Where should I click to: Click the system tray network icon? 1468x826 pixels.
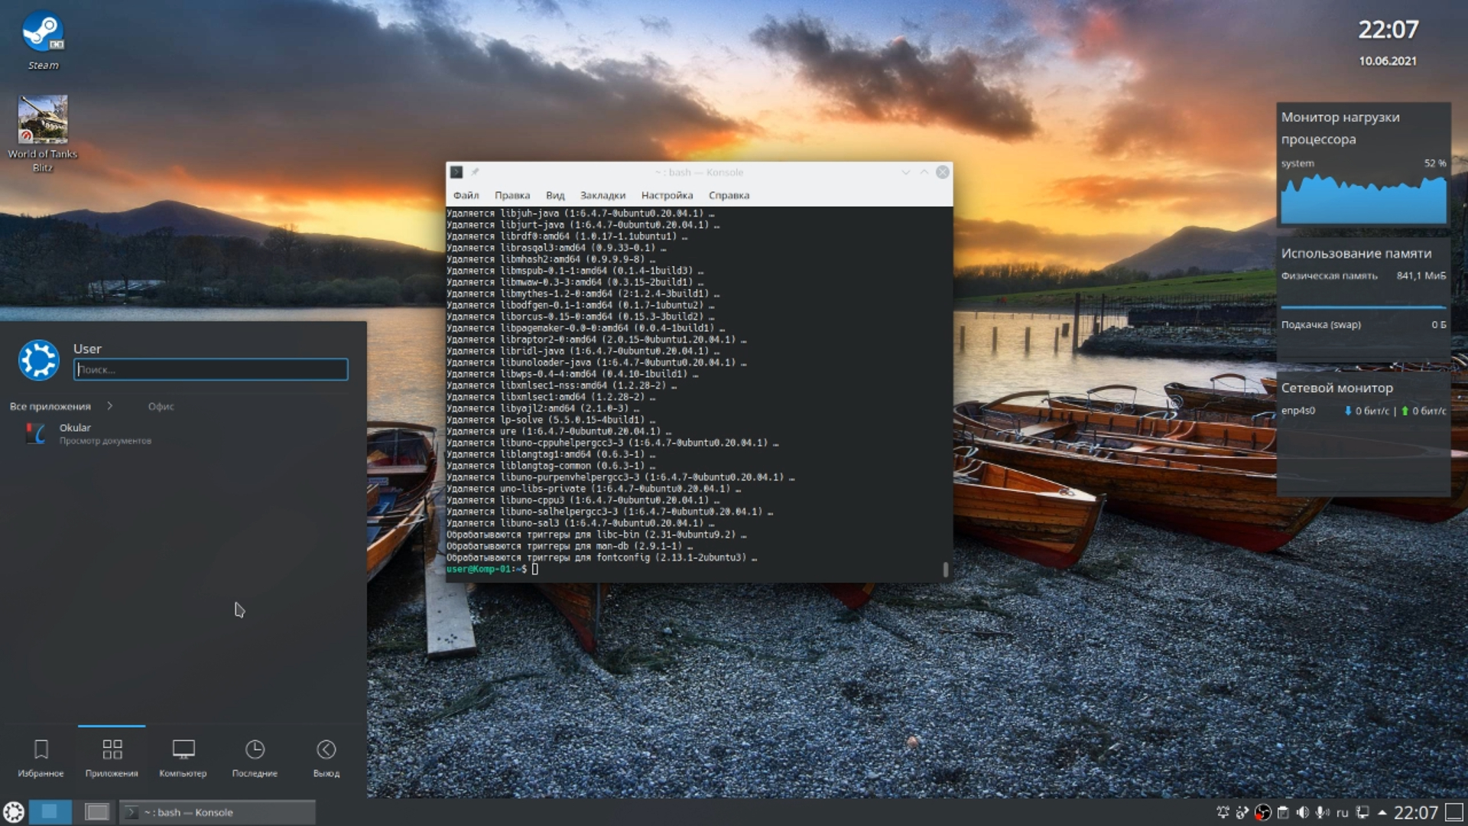click(x=1367, y=812)
